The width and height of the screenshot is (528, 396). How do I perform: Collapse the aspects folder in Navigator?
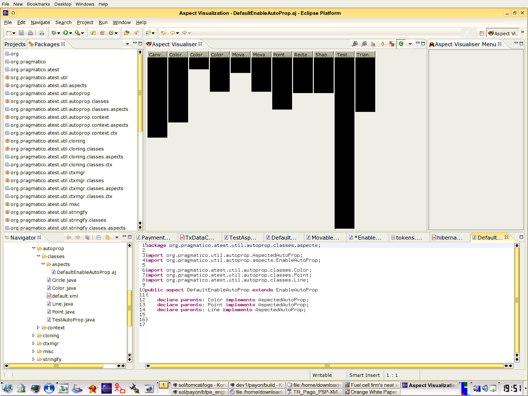click(43, 264)
